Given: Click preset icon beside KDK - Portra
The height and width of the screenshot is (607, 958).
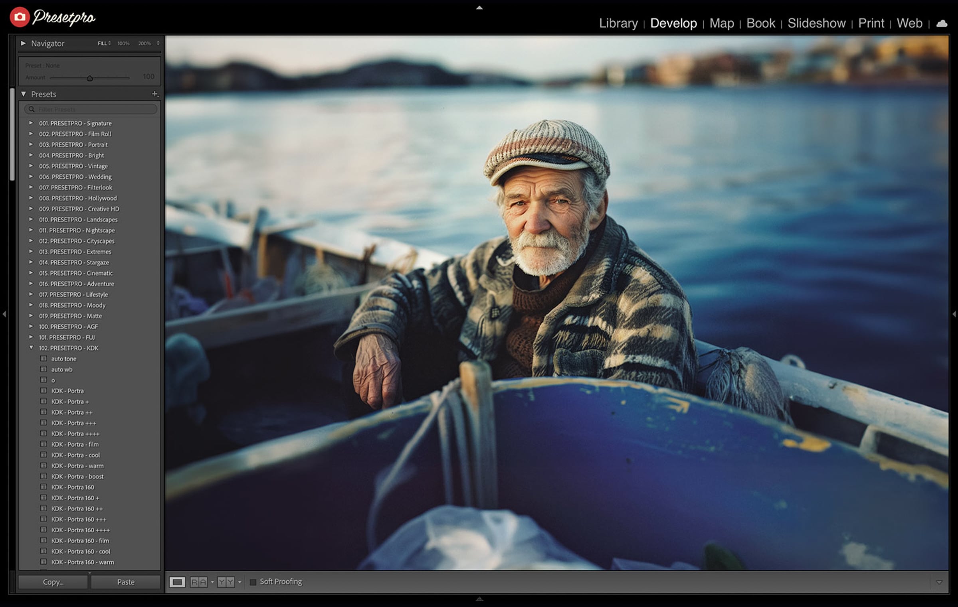Looking at the screenshot, I should coord(44,391).
